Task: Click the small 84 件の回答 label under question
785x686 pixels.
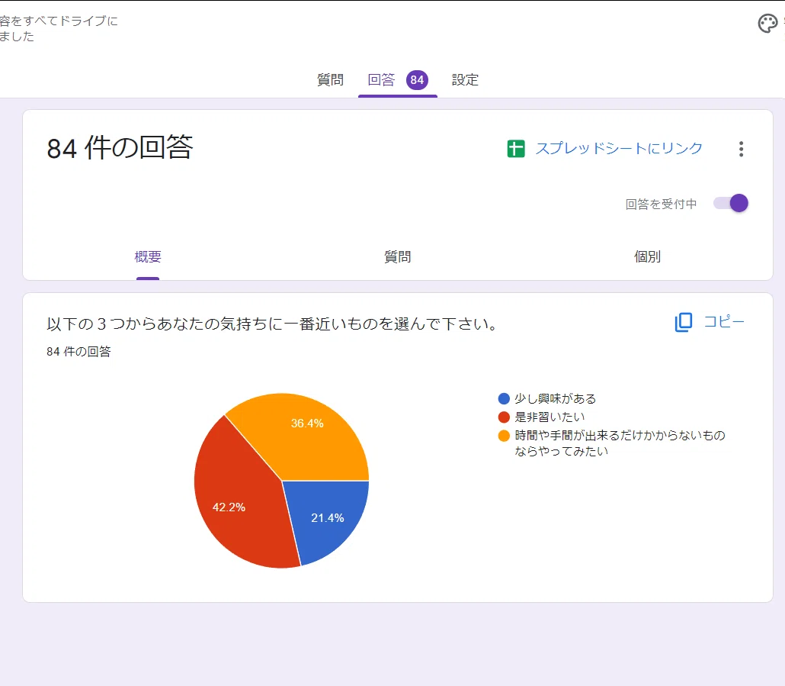Action: [78, 352]
